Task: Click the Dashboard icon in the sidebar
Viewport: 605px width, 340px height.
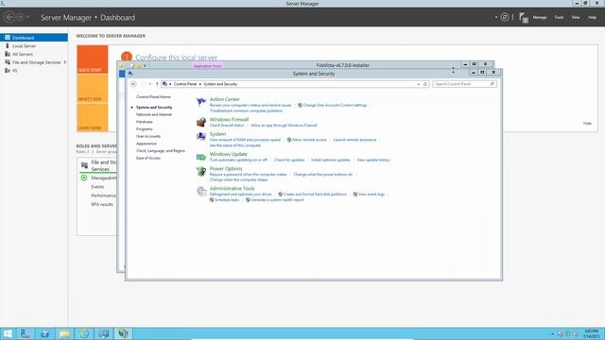Action: point(8,38)
